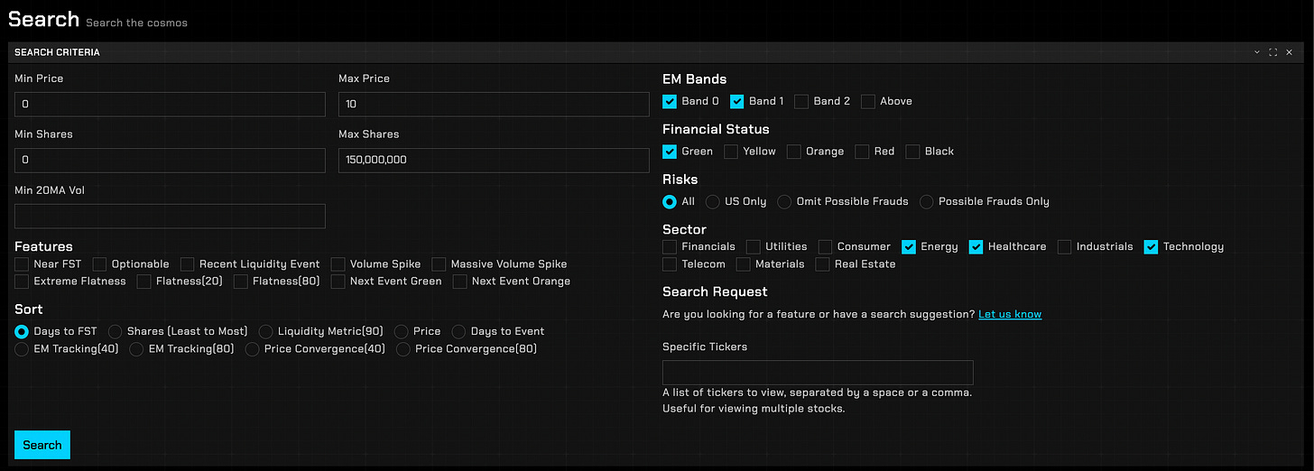Check the Massive Volume Spike feature
The width and height of the screenshot is (1314, 471).
(439, 264)
